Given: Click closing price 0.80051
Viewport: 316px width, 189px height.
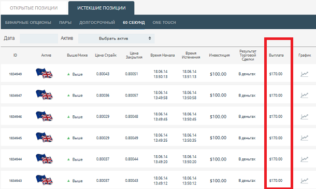Looking at the screenshot, I should tap(132, 74).
